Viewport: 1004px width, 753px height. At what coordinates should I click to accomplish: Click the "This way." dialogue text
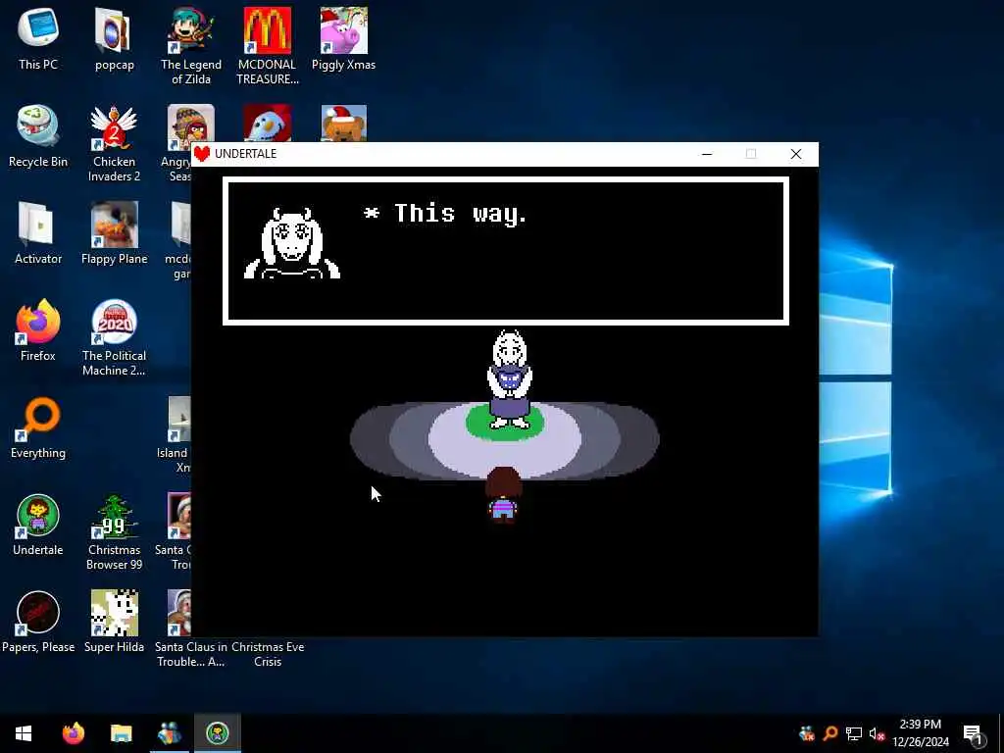pos(461,214)
